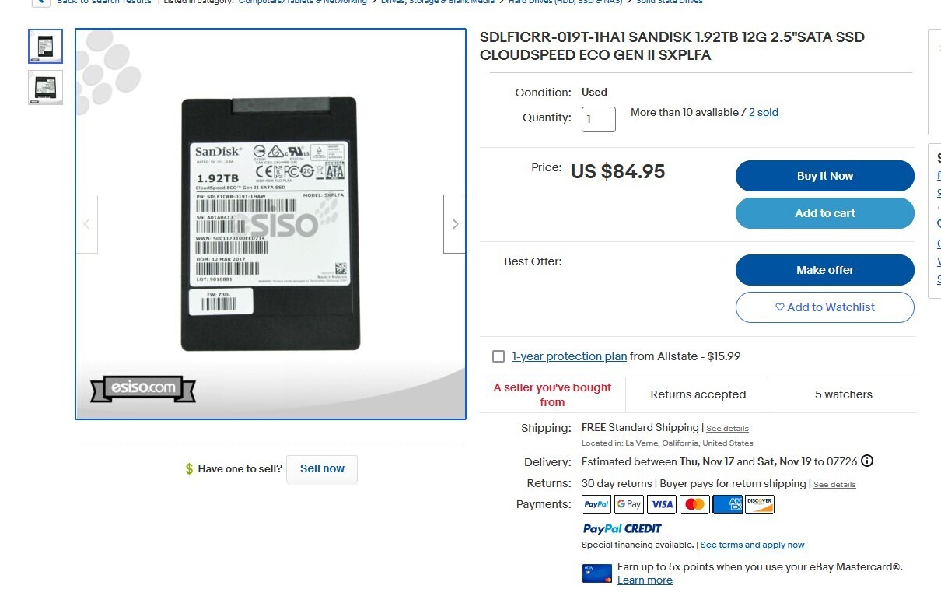Select the Google Pay payment icon

(629, 504)
